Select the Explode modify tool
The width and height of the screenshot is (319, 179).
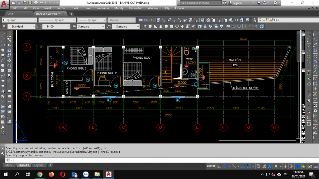9,122
